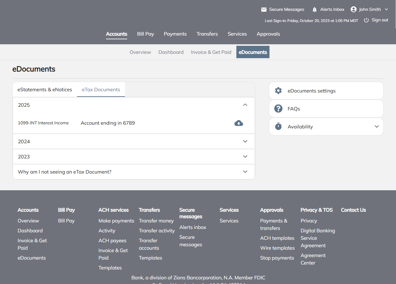Expand 'Why am I not seeing an eTax Document?'
Screen dimensions: 396x284
pyautogui.click(x=245, y=172)
